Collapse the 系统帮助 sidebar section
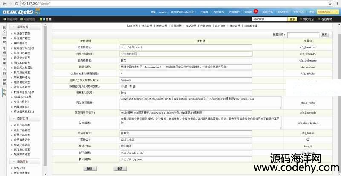341x176 pixels. [x=25, y=161]
